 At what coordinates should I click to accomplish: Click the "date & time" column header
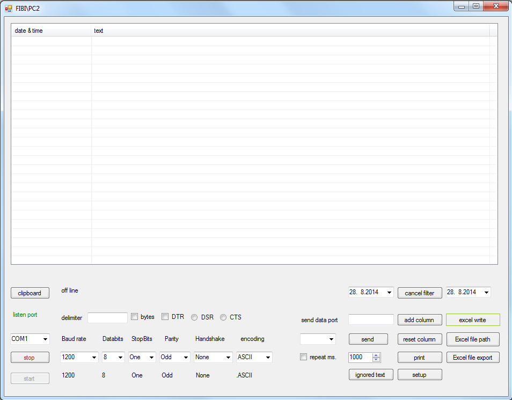tap(51, 31)
